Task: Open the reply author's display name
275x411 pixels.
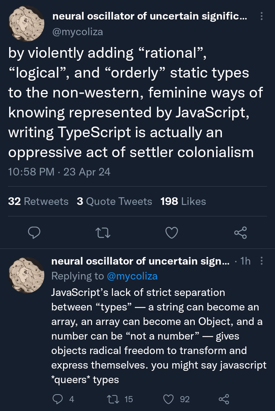Action: click(x=141, y=261)
